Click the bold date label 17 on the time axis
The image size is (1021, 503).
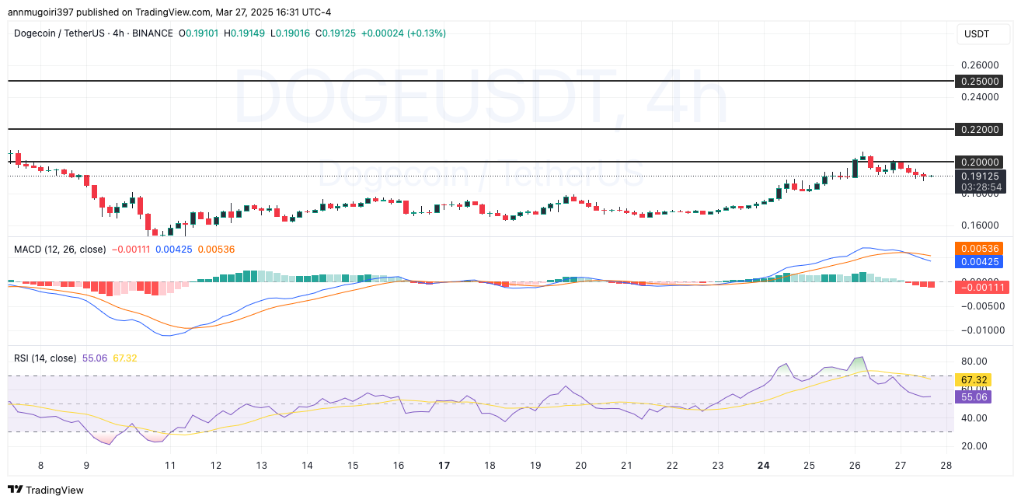click(x=444, y=465)
